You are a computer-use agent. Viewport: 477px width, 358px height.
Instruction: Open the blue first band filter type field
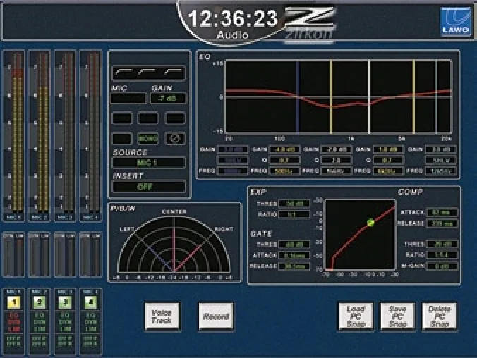[x=232, y=160]
